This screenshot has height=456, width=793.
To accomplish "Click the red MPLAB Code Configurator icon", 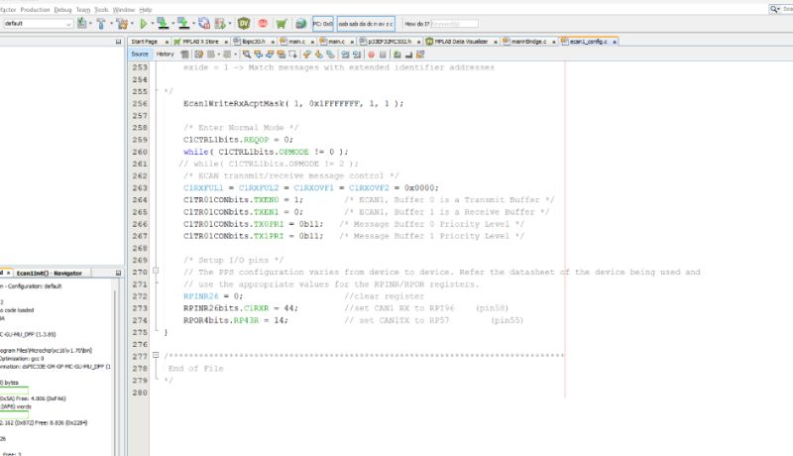I will [x=263, y=23].
